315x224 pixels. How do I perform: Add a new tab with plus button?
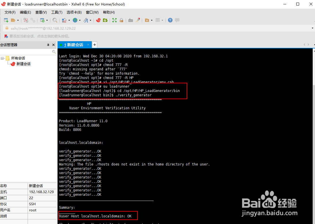tap(95, 45)
